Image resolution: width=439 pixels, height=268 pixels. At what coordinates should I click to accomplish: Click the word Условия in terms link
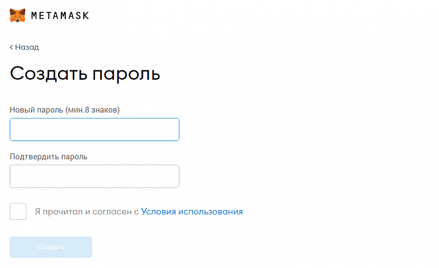[157, 211]
